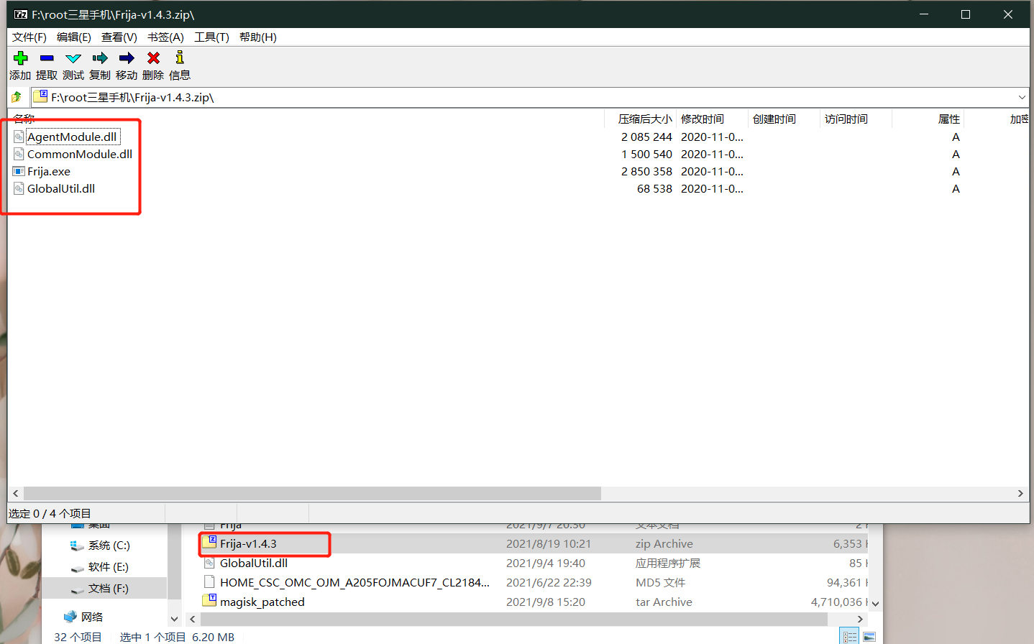Click size value 1 500 540
Screen dimensions: 1034x644
646,154
